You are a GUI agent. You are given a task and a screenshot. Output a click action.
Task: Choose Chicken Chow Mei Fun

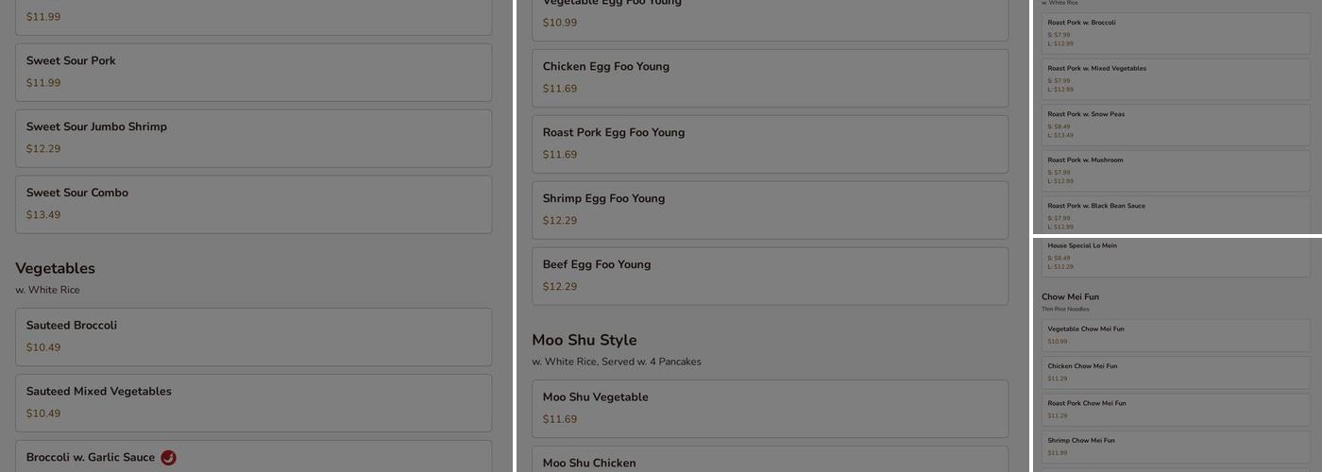[x=1176, y=372]
